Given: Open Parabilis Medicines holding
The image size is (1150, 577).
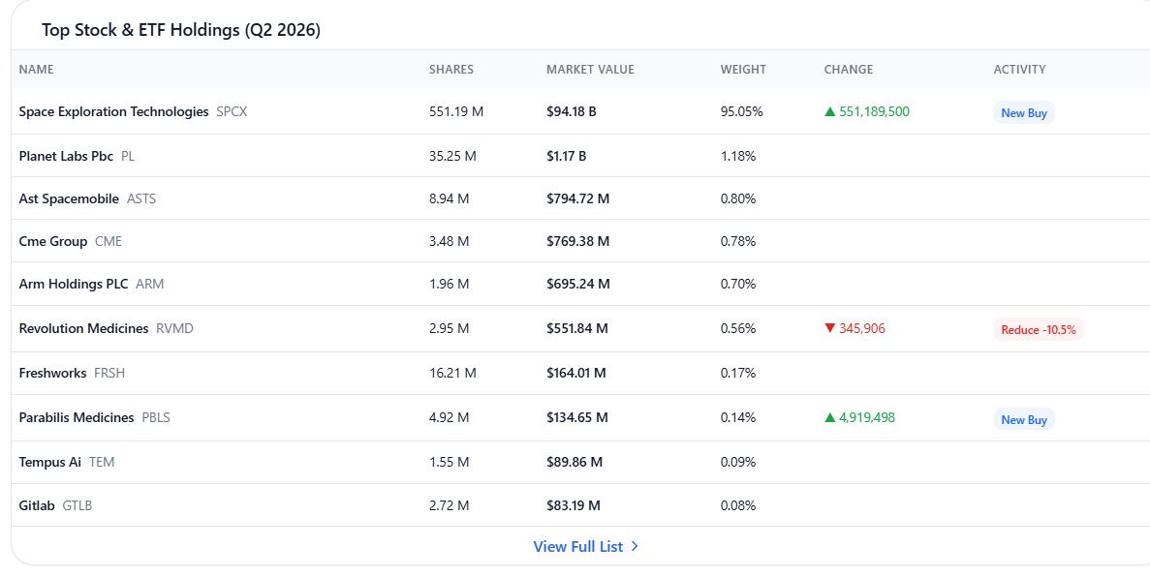Looking at the screenshot, I should (x=77, y=417).
